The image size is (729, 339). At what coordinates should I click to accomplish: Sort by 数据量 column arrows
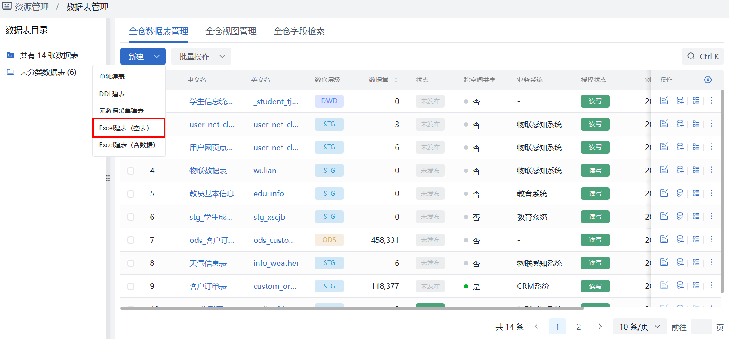click(x=396, y=80)
